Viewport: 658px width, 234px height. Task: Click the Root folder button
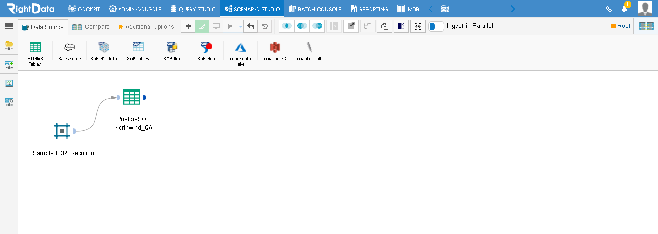pos(620,26)
